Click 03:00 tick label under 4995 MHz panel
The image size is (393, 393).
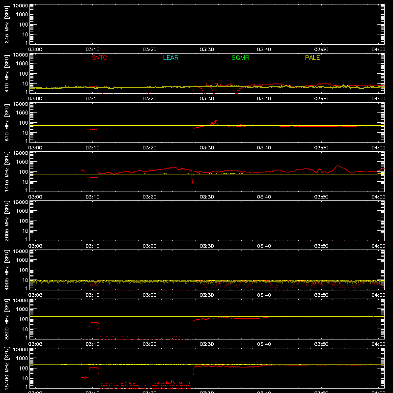coord(35,295)
